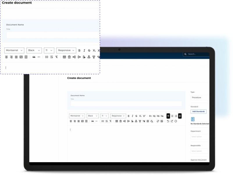Toggle the highlighted align-left button
The height and width of the screenshot is (175, 233).
[x=180, y=116]
